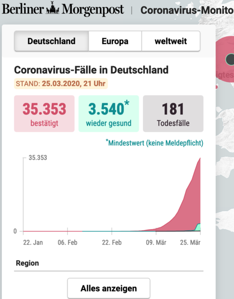Click the 25. Mär axis marker
This screenshot has width=234, height=299.
coord(190,242)
